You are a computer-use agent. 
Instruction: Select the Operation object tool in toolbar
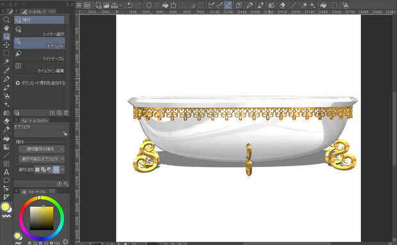[6, 36]
